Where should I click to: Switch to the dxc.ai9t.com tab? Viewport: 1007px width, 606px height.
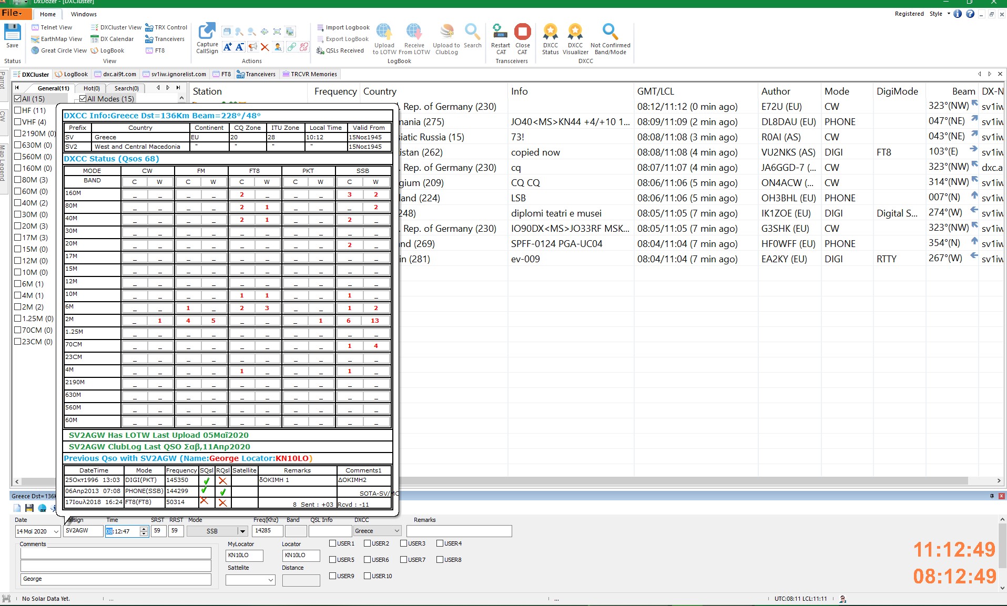click(116, 74)
